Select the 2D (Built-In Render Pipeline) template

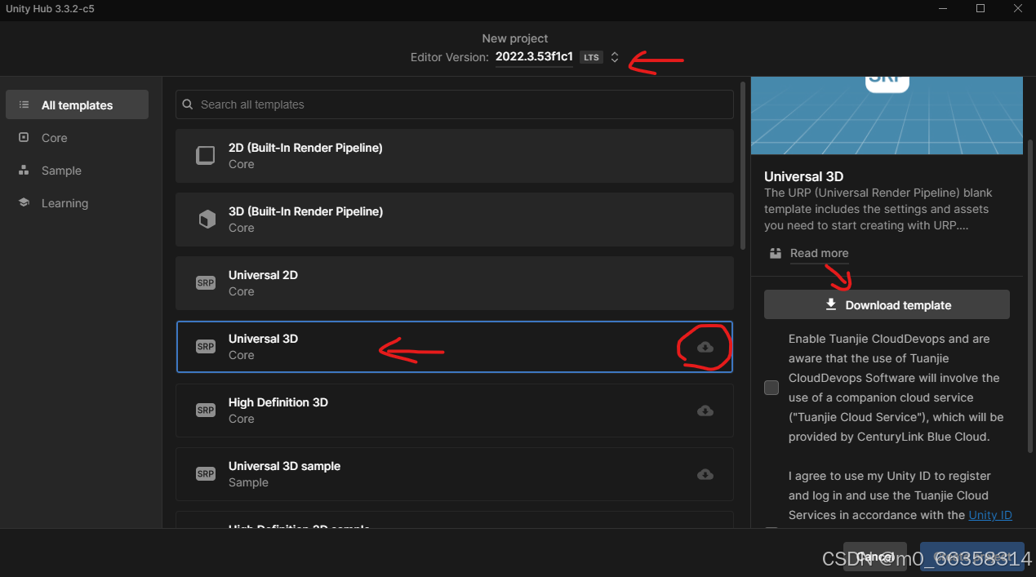click(454, 155)
